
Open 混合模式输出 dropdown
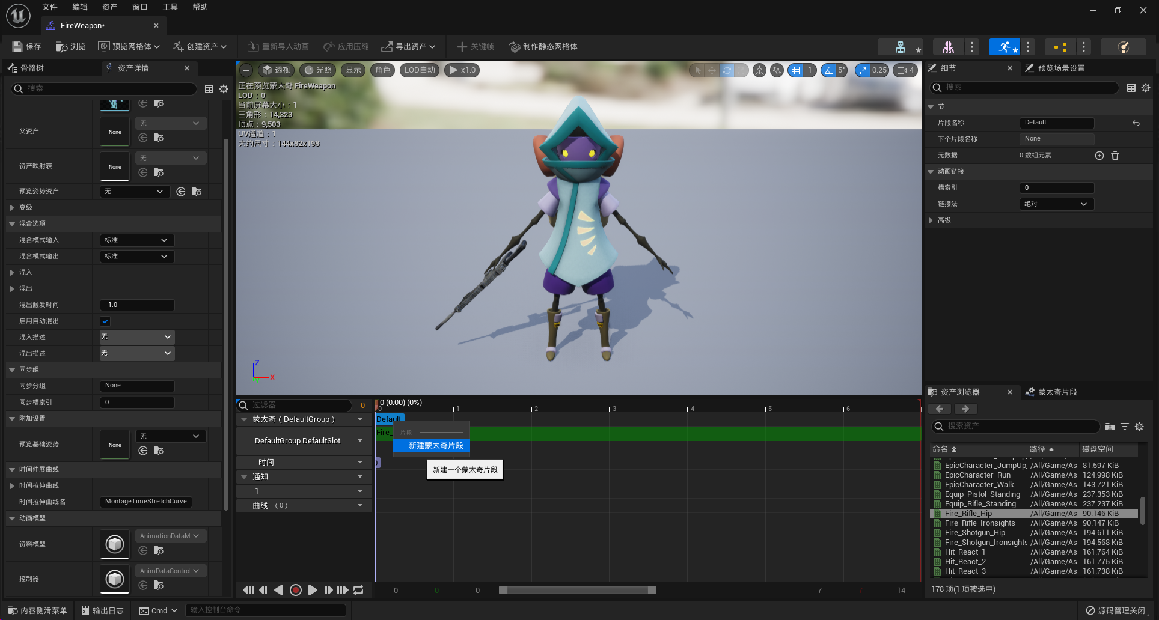pos(136,257)
